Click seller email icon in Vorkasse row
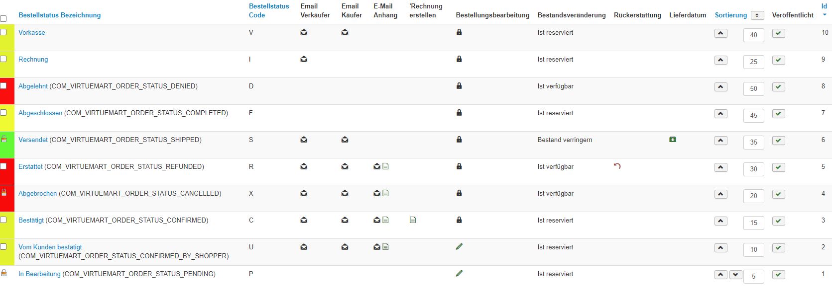This screenshot has width=832, height=300. pyautogui.click(x=304, y=33)
